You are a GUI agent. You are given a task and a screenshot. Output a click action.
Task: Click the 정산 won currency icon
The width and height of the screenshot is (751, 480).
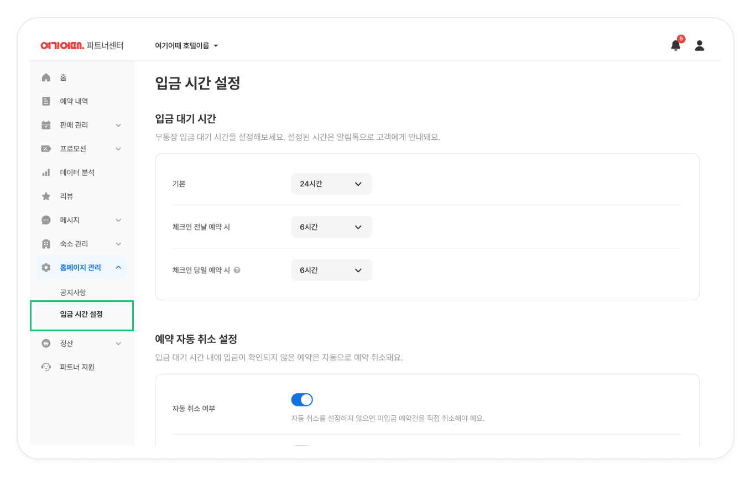tap(46, 343)
